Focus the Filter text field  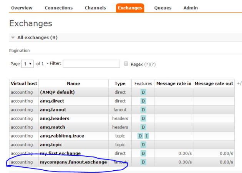[91, 64]
